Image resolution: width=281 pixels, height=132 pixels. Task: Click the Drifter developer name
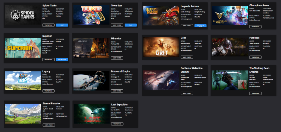pos(58,41)
